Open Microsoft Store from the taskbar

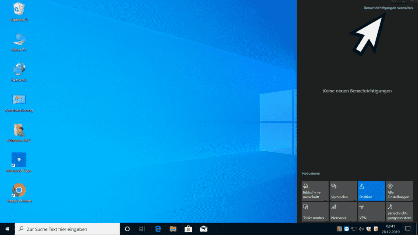[188, 229]
